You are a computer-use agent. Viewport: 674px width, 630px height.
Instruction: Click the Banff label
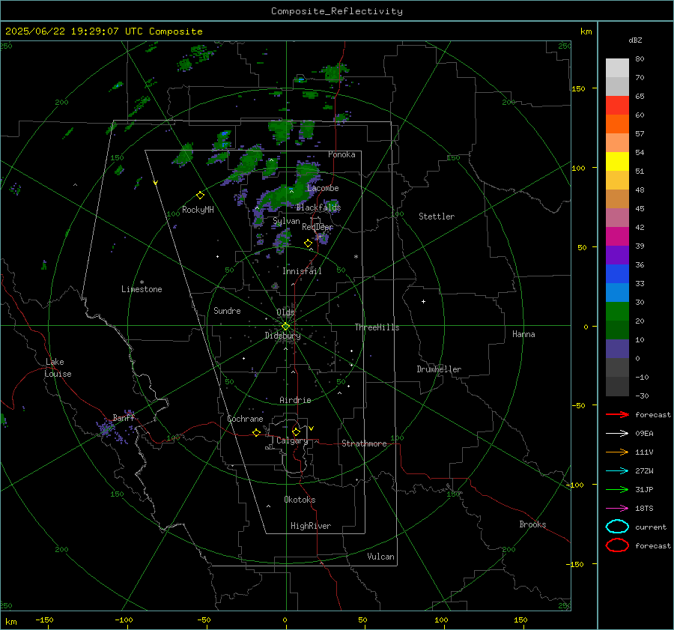pyautogui.click(x=124, y=417)
